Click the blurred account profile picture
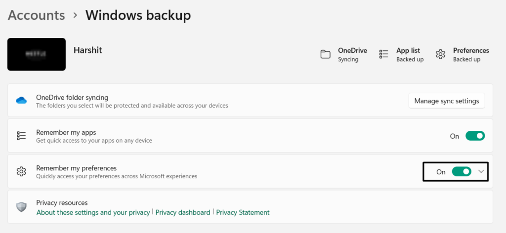This screenshot has height=233, width=506. click(37, 54)
